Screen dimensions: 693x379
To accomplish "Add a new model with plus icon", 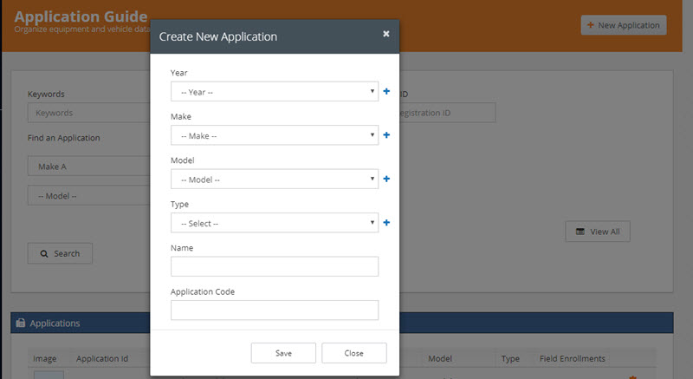I will 386,179.
